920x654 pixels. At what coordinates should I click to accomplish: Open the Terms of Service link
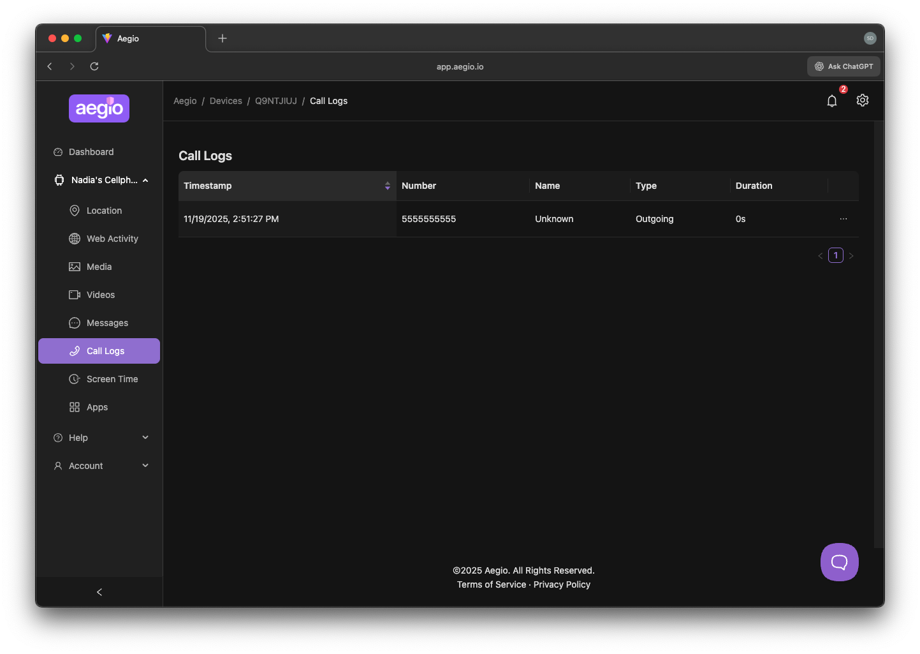coord(491,584)
